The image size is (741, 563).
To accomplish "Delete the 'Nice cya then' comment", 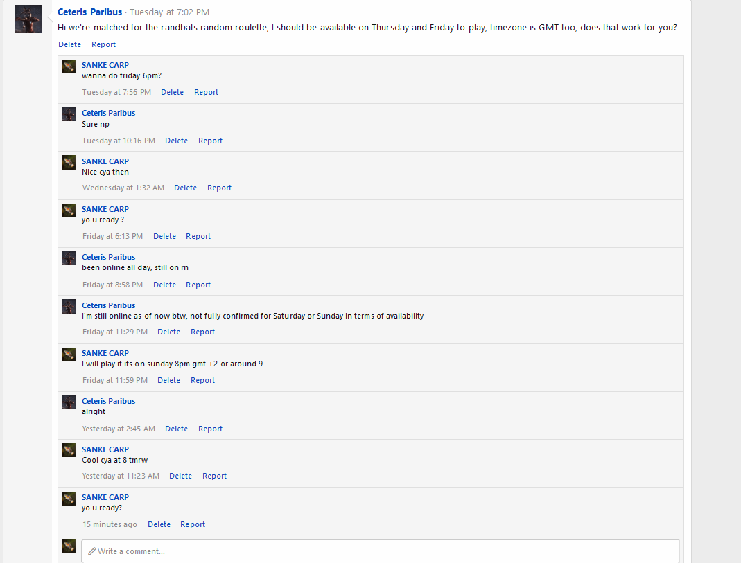I will coord(185,188).
